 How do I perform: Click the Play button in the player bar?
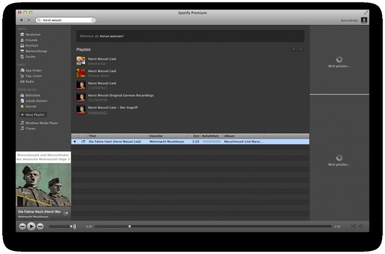31,227
